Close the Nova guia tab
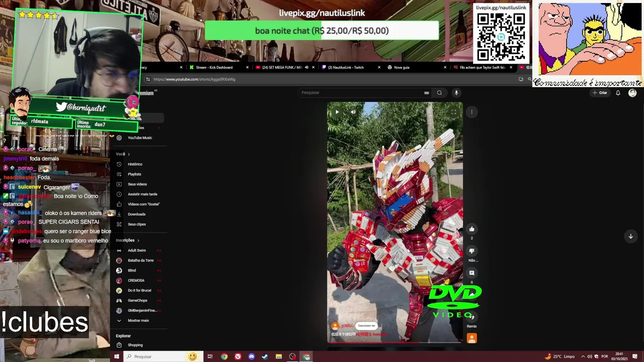The width and height of the screenshot is (644, 362). point(445,67)
